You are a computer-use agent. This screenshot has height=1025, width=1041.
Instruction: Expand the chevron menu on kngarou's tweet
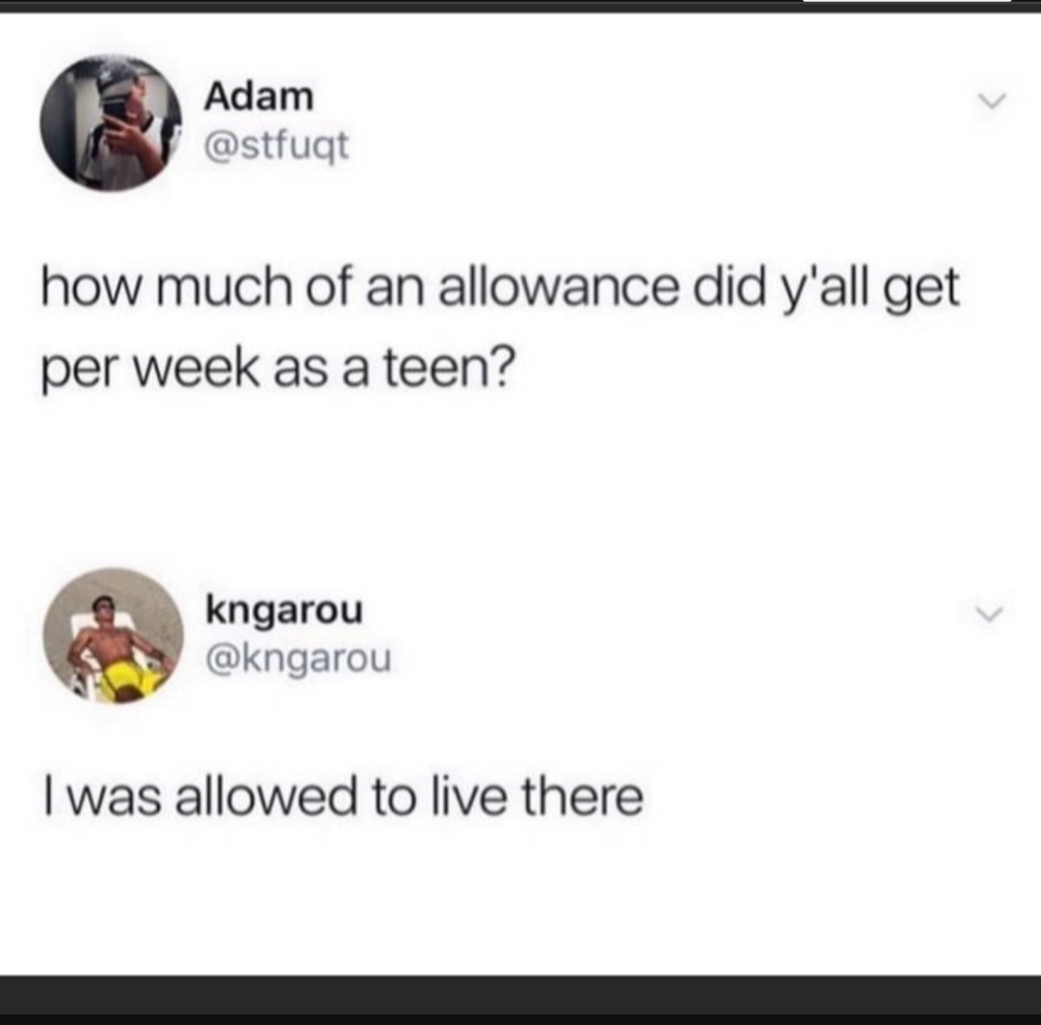[988, 615]
